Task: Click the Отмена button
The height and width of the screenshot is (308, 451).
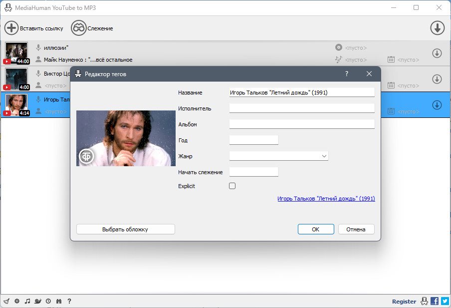Action: [356, 229]
